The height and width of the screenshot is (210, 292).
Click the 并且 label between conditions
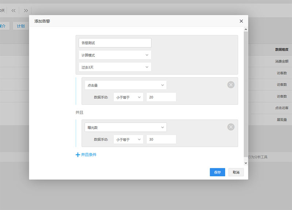79,112
